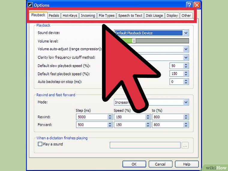Viewport: 228px width, 171px height.
Task: Click the Forward to (%) stepper arrows
Action: [x=186, y=125]
